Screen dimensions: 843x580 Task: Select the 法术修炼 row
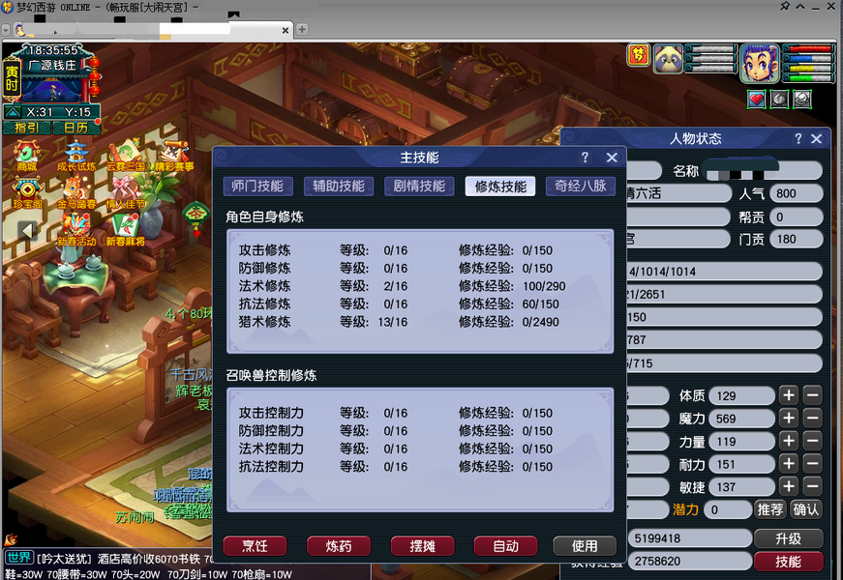pyautogui.click(x=403, y=286)
